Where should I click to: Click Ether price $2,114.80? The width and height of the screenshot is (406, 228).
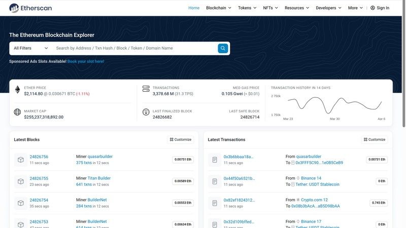pos(33,94)
